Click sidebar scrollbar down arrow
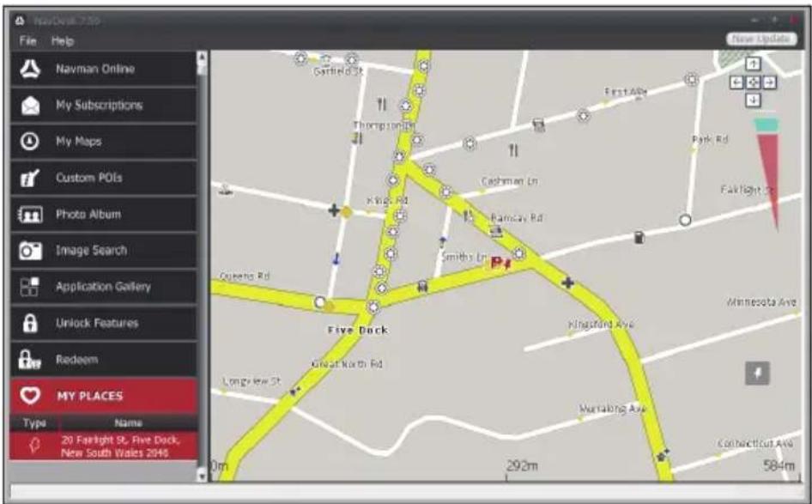Viewport: 812px width, 504px height. click(202, 475)
